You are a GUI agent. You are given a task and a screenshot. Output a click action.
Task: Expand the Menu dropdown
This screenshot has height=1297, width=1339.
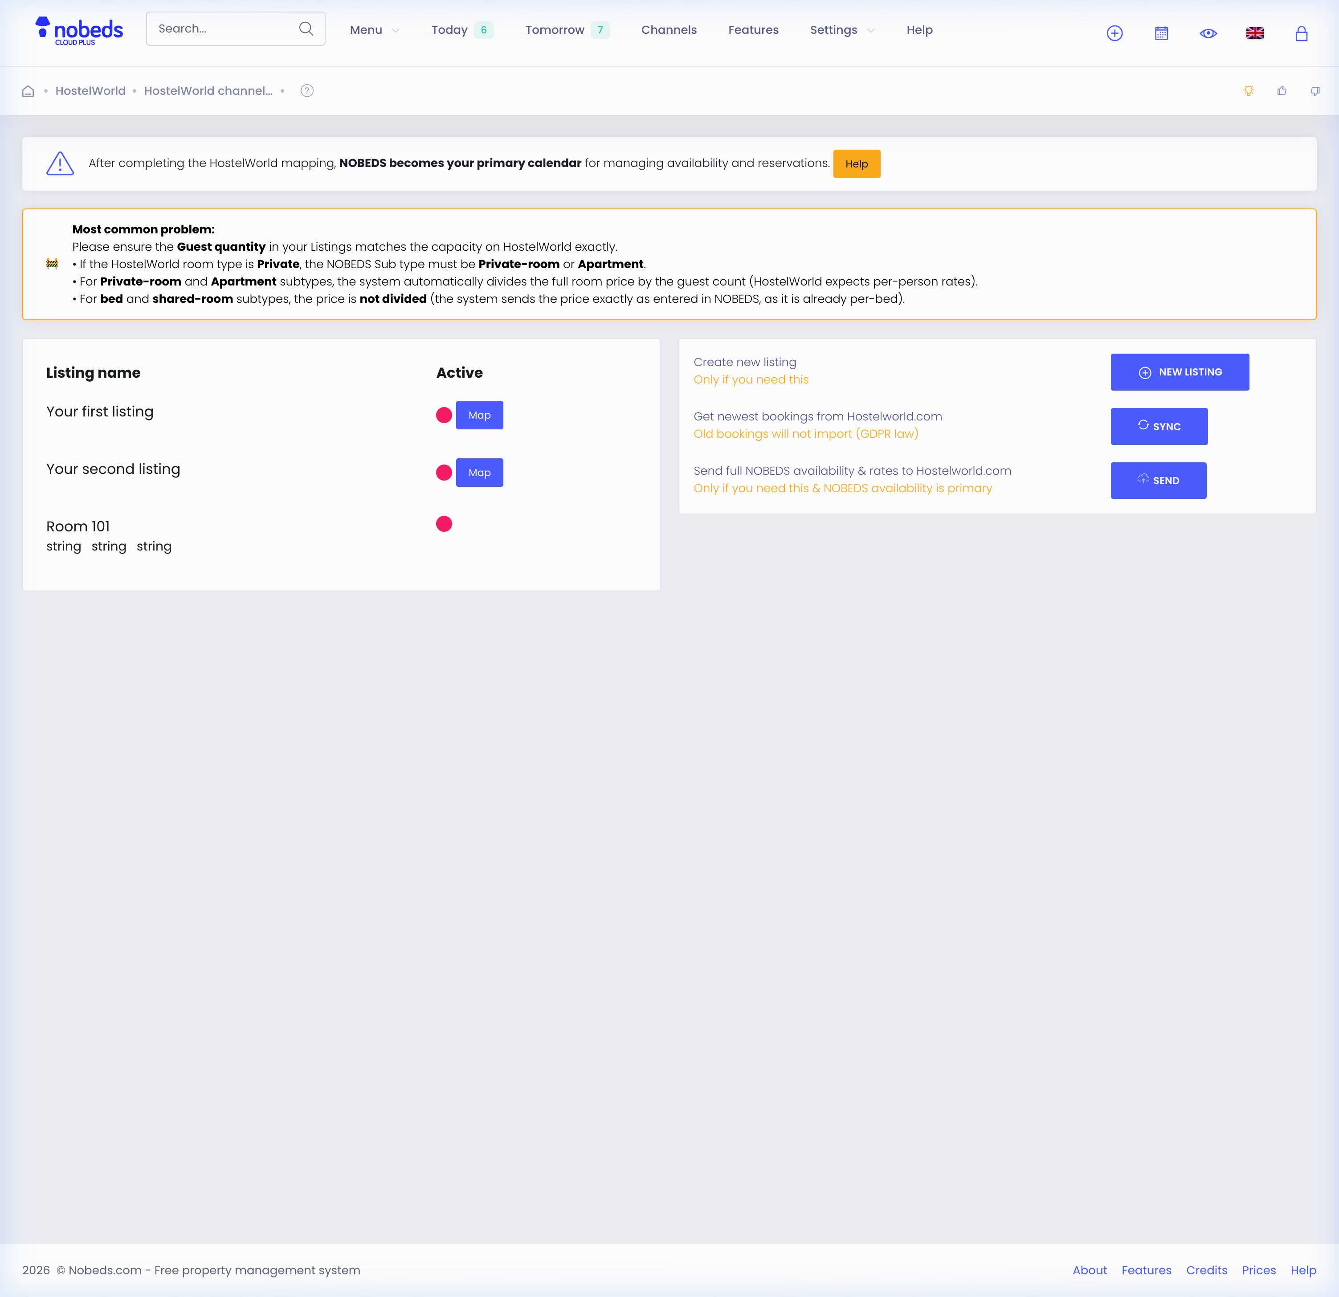pos(374,30)
